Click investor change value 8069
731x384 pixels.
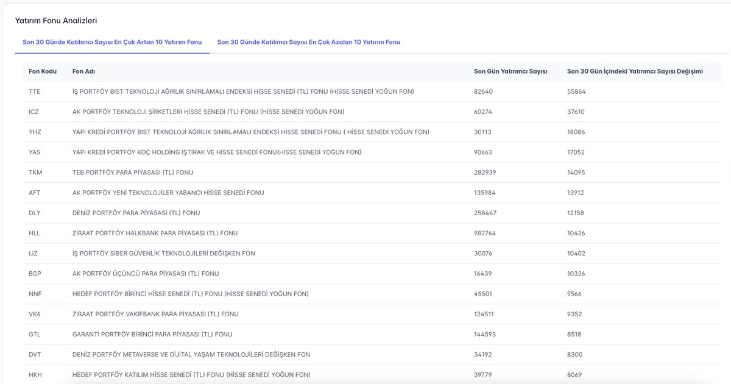tap(574, 374)
